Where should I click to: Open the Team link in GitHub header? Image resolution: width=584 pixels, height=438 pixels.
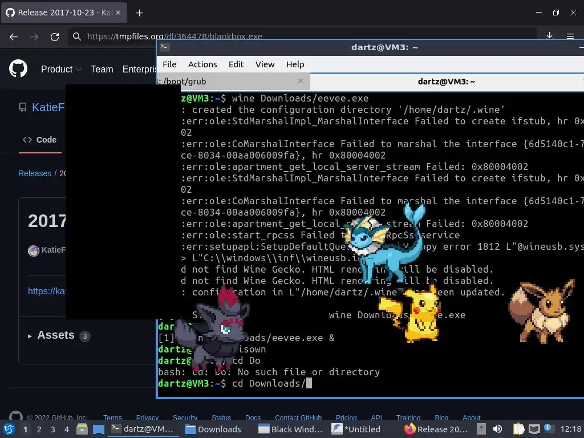(102, 69)
